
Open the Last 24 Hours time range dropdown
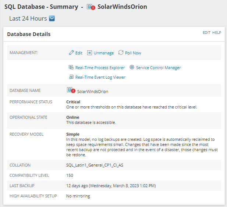[x=52, y=18]
